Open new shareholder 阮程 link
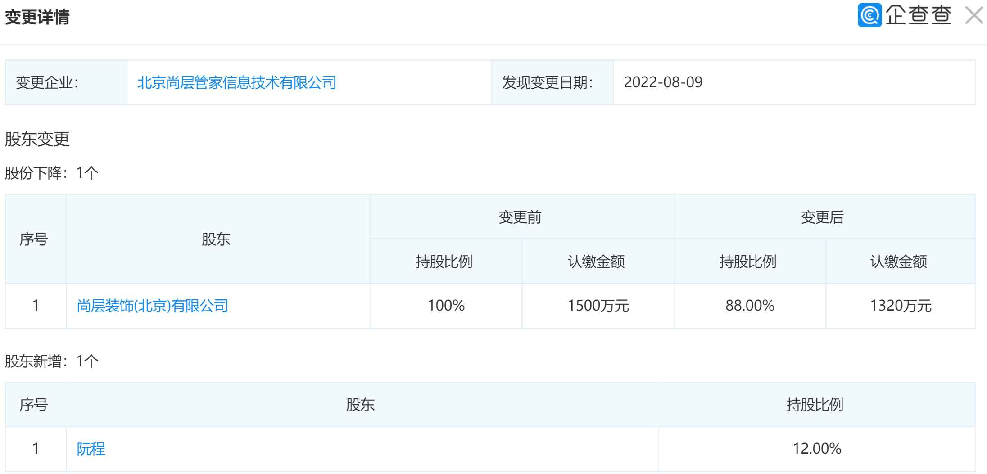This screenshot has height=474, width=987. 91,449
